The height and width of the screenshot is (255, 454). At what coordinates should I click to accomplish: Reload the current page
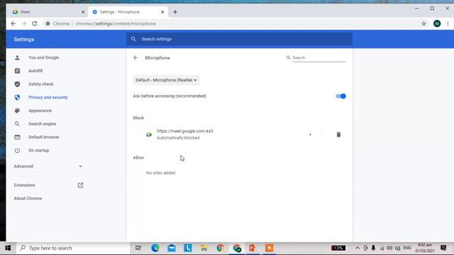coord(35,23)
